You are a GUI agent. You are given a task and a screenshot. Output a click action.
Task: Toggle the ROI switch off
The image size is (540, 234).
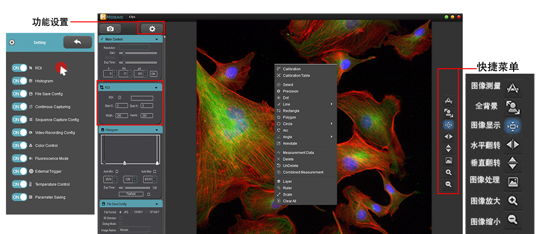20,68
